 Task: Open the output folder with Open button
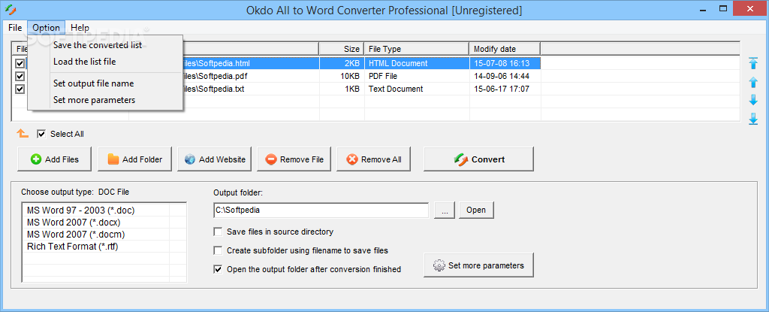[476, 211]
